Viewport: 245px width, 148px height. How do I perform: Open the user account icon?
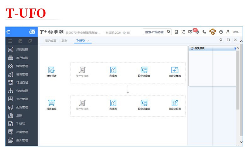point(228,32)
